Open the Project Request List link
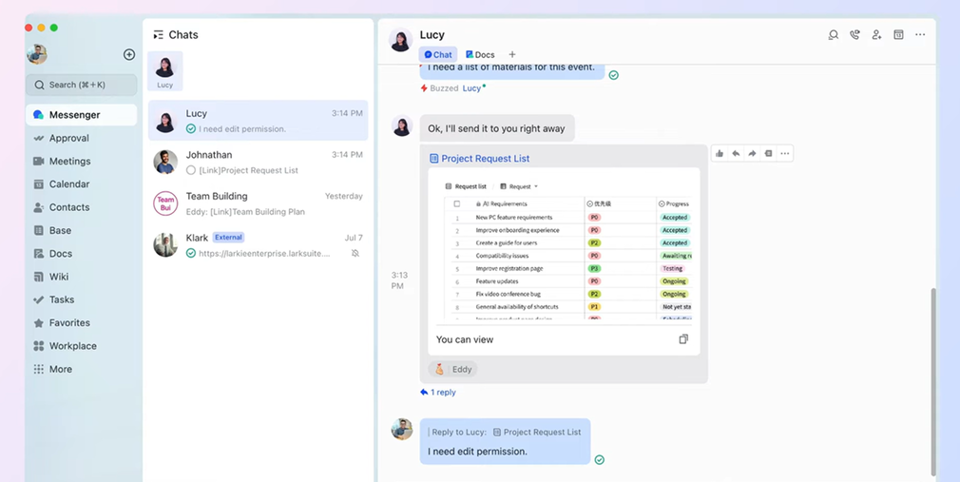The image size is (960, 482). (x=485, y=159)
